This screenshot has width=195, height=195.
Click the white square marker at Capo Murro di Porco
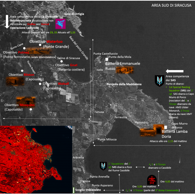(165, 127)
